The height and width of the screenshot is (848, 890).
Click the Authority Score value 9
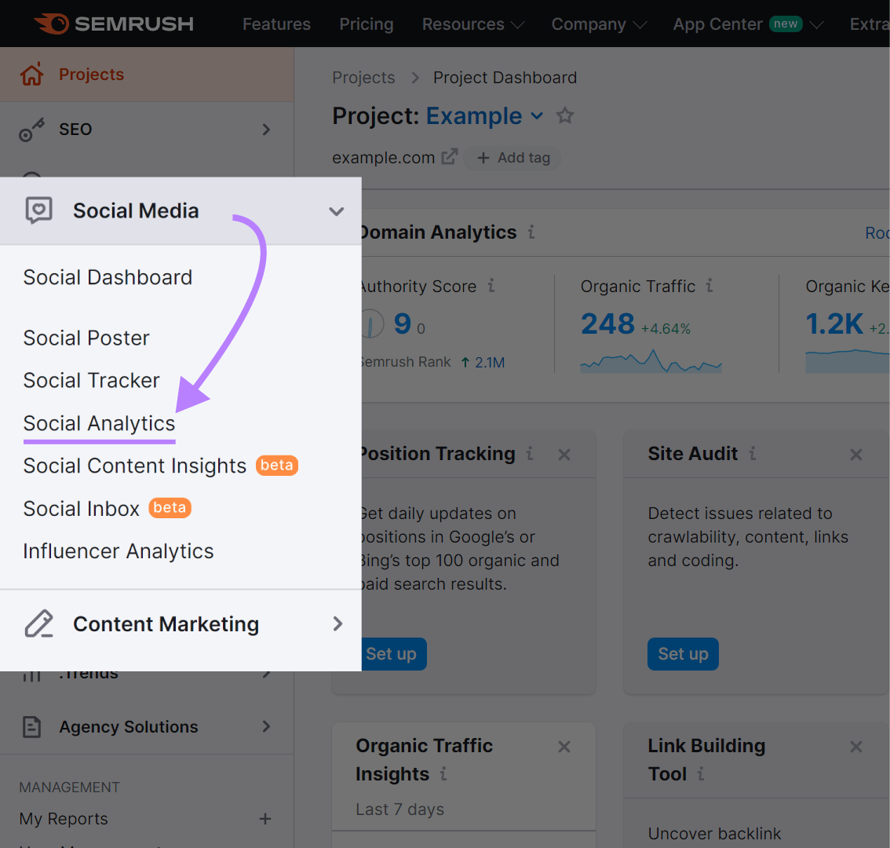tap(403, 323)
